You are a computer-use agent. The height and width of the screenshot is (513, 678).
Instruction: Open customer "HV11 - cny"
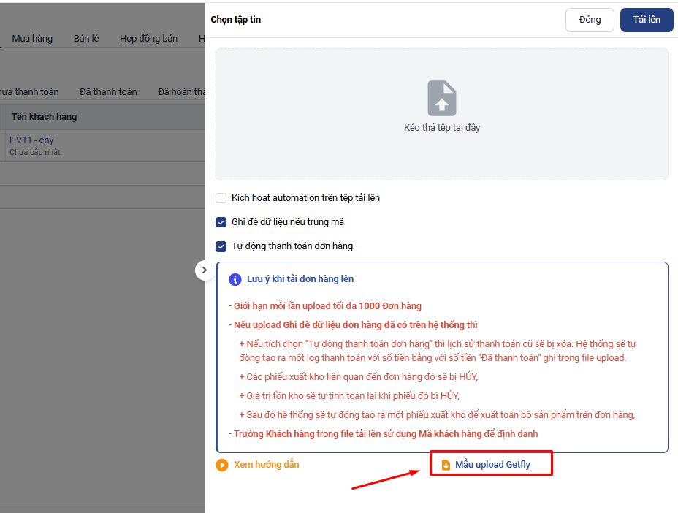coord(31,140)
